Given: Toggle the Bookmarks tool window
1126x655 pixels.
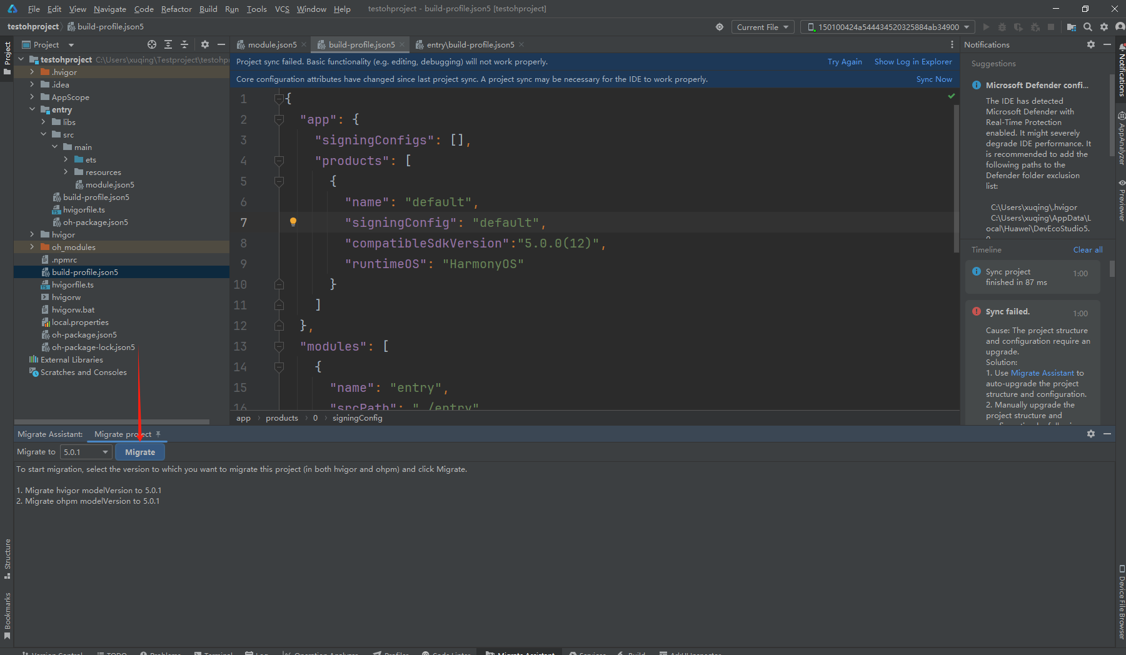Looking at the screenshot, I should click(x=8, y=615).
